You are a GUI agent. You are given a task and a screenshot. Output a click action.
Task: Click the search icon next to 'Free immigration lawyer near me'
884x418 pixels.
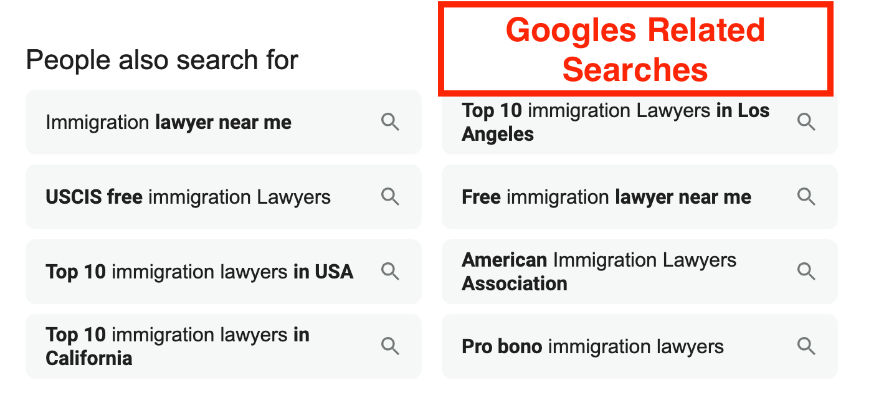click(807, 197)
